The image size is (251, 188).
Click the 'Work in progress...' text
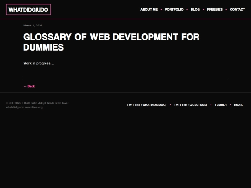(39, 63)
